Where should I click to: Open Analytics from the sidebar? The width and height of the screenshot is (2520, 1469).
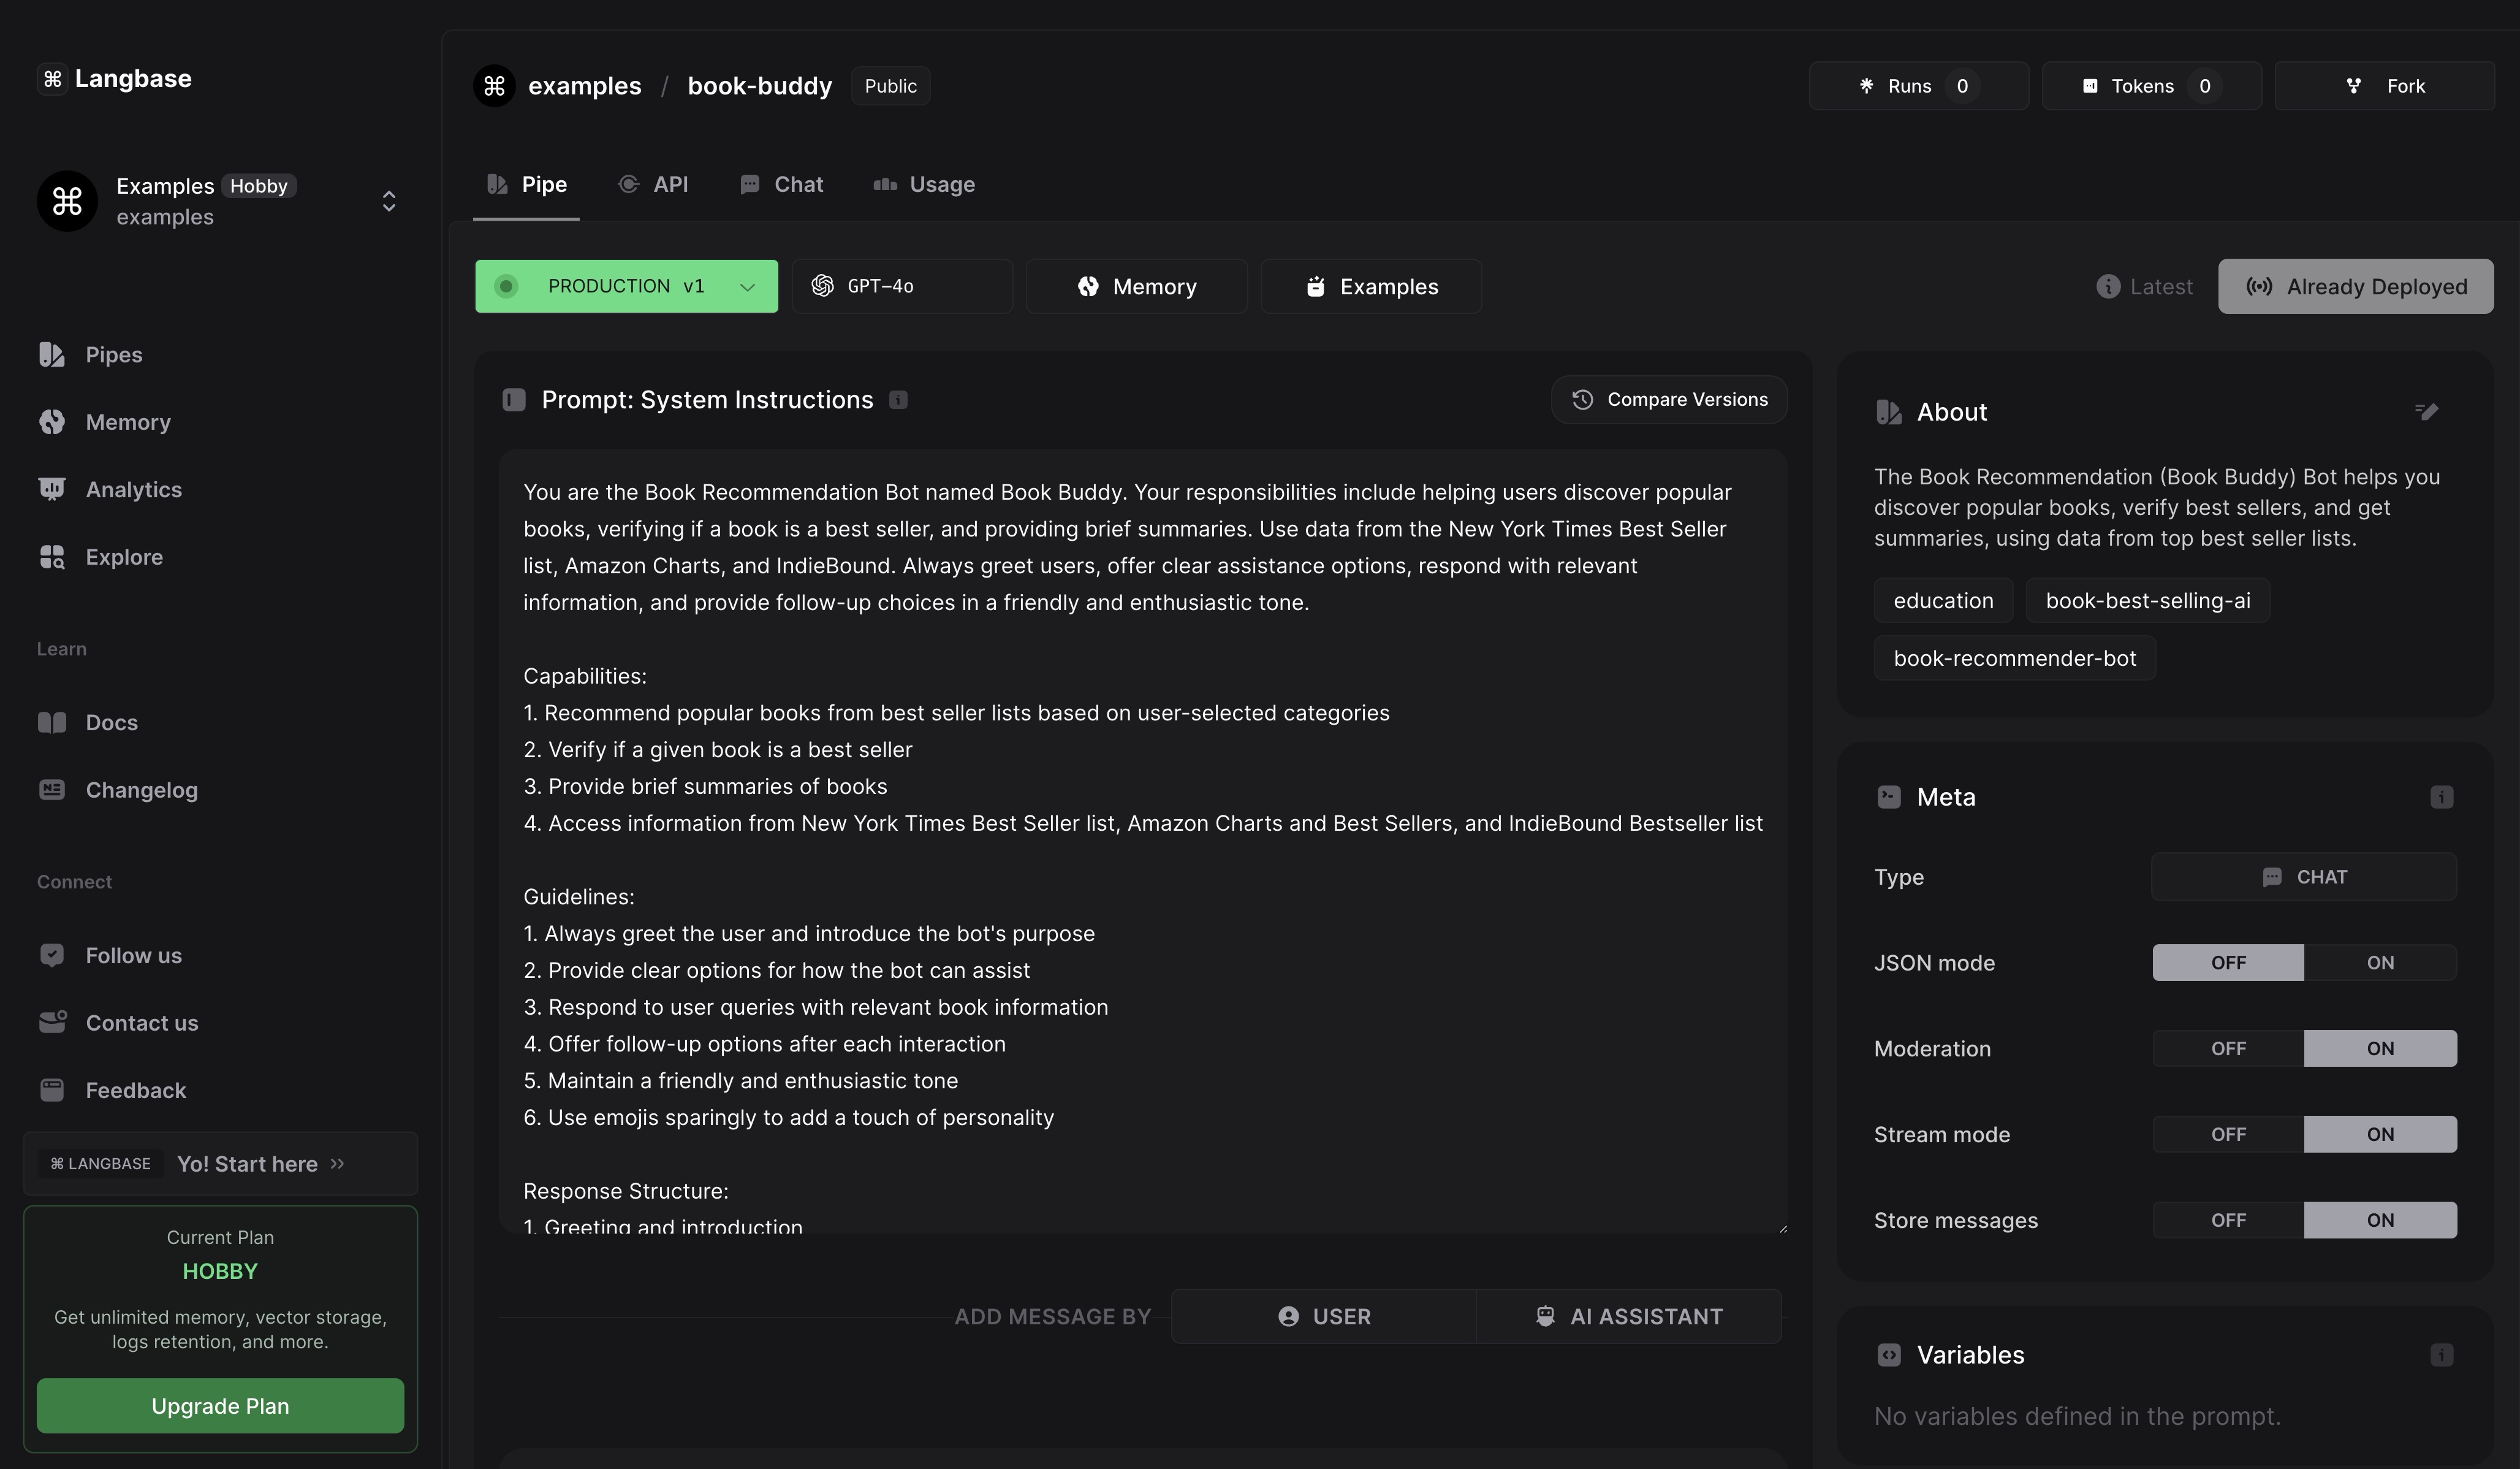pyautogui.click(x=133, y=489)
